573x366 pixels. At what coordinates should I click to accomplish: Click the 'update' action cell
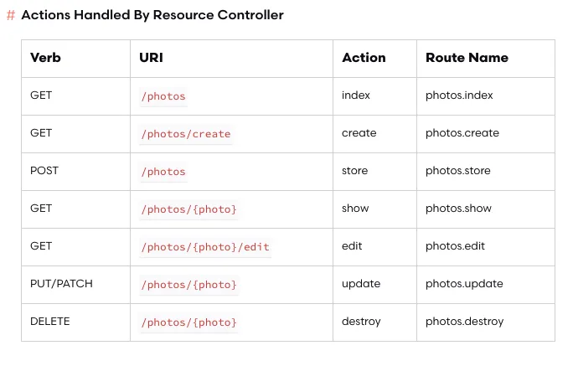click(360, 284)
